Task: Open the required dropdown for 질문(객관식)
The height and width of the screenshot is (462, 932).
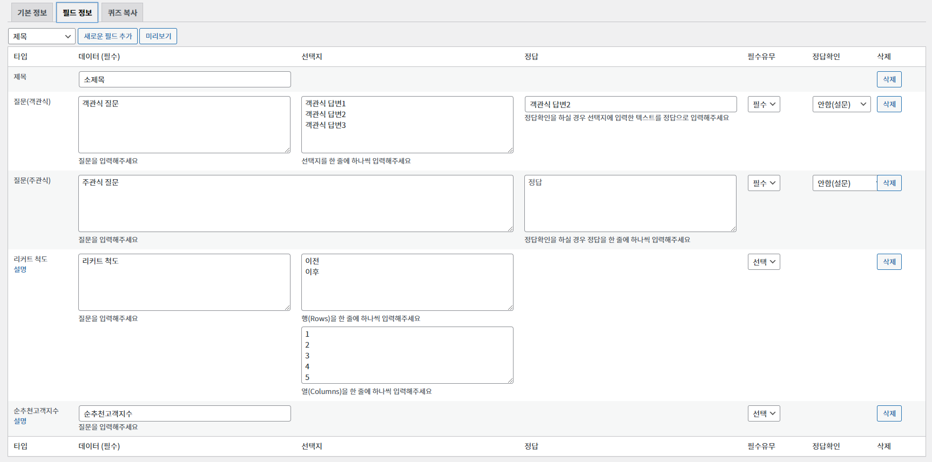Action: click(x=764, y=104)
